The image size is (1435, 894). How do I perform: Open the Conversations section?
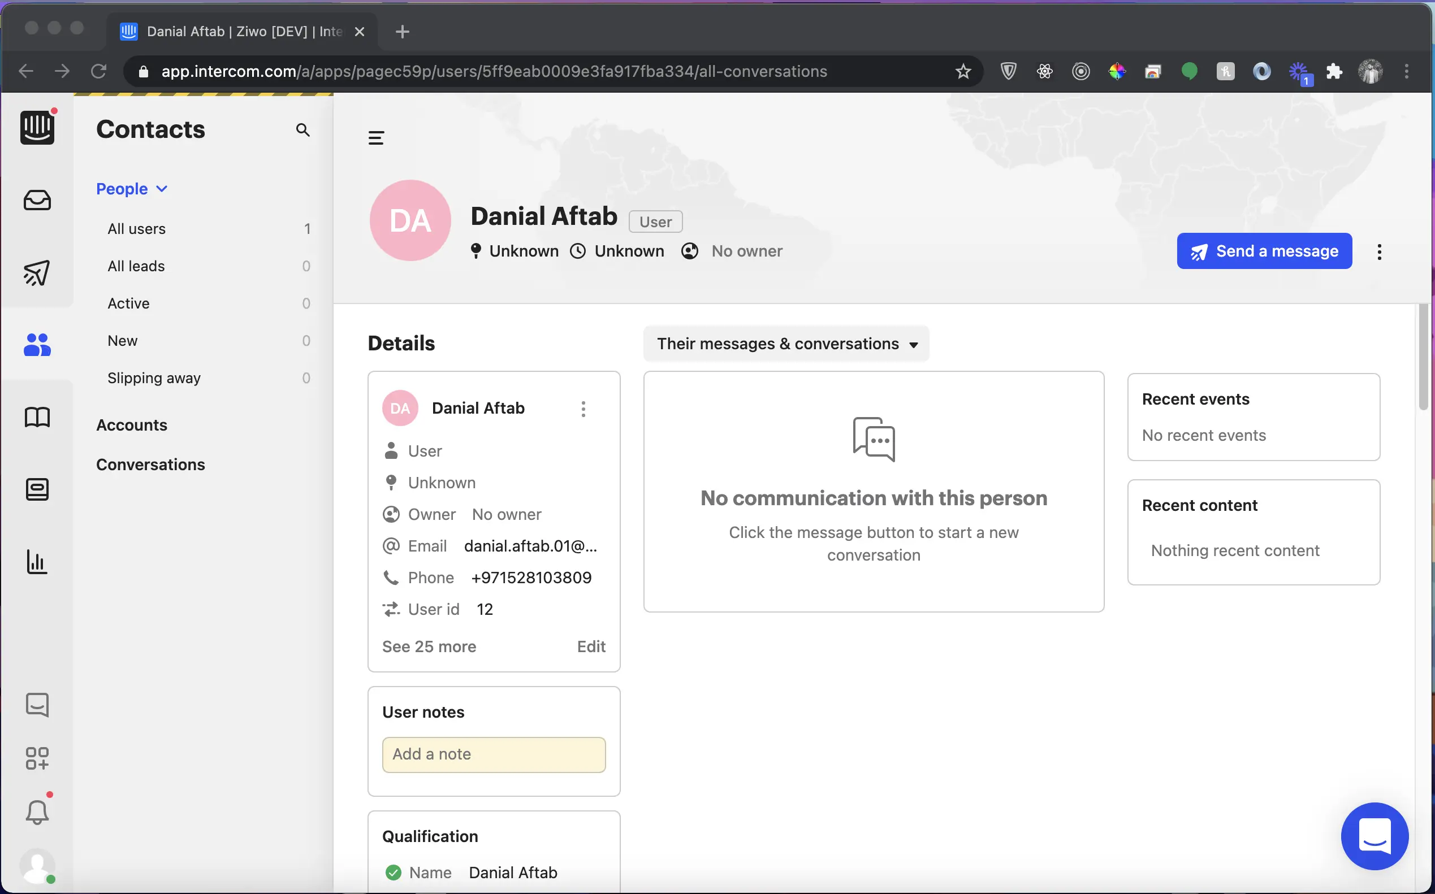point(150,465)
